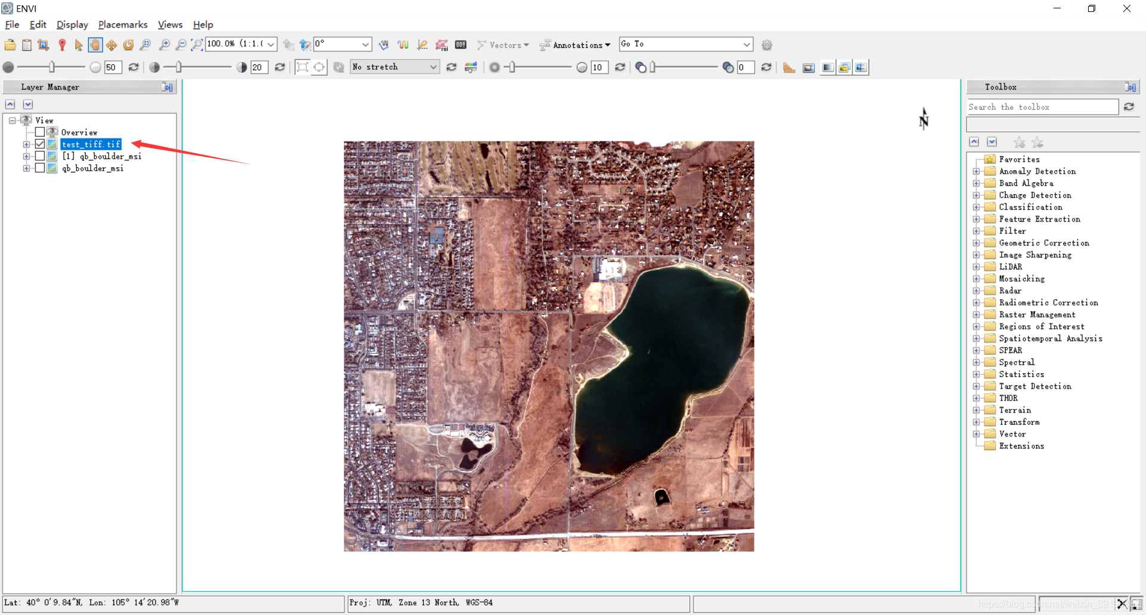1146x615 pixels.
Task: Expand the Classification toolbox folder
Action: pos(976,207)
